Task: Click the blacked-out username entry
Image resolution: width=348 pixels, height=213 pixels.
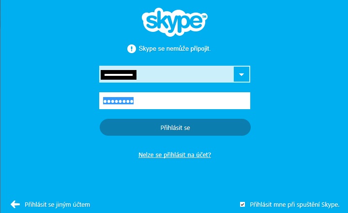Action: 119,75
